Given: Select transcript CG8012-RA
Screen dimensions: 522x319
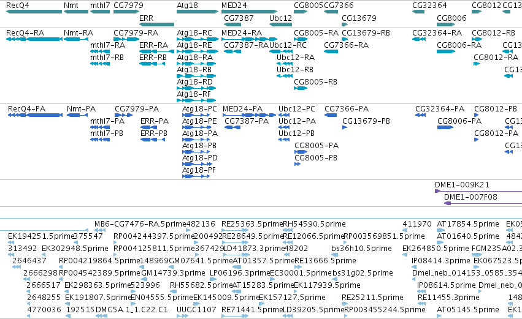Looking at the screenshot, I should click(477, 64).
